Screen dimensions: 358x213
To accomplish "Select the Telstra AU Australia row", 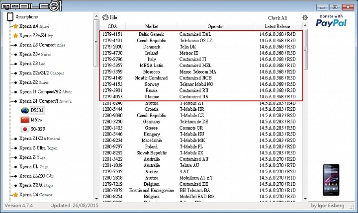I will (201, 165).
